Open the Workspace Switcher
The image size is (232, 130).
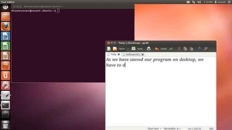tap(5, 115)
